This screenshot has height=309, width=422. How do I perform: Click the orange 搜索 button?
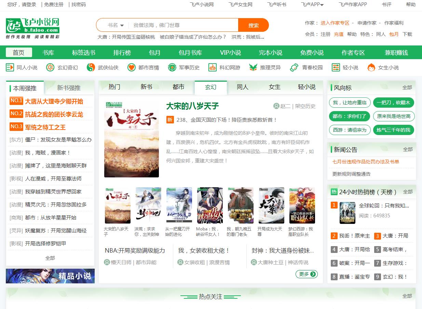(x=254, y=25)
